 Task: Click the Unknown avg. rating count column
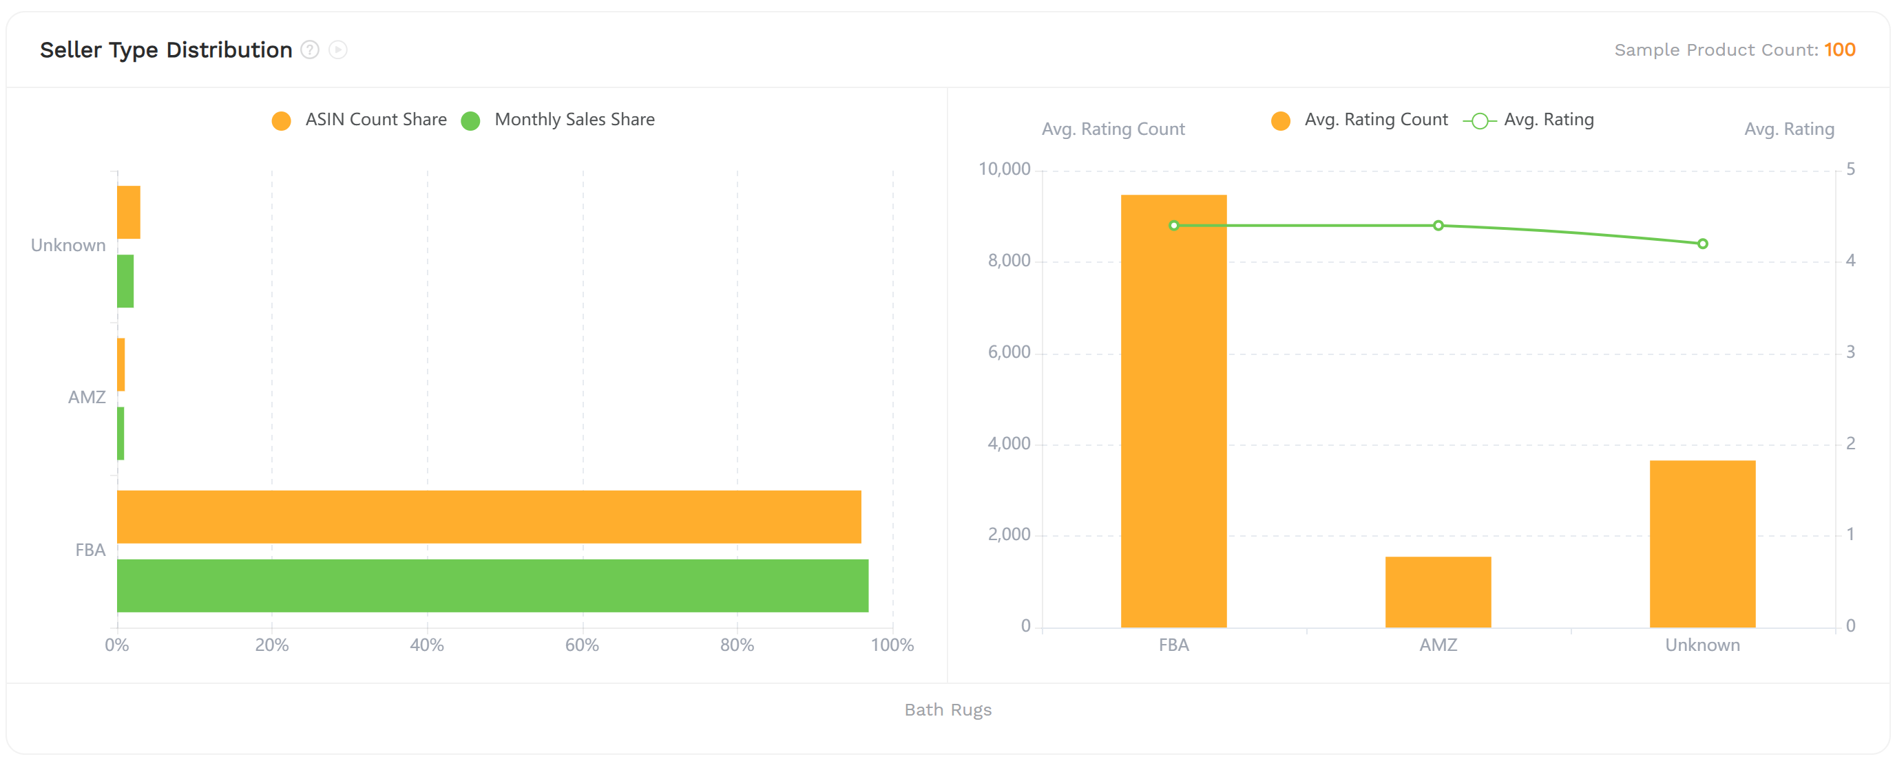coord(1702,544)
